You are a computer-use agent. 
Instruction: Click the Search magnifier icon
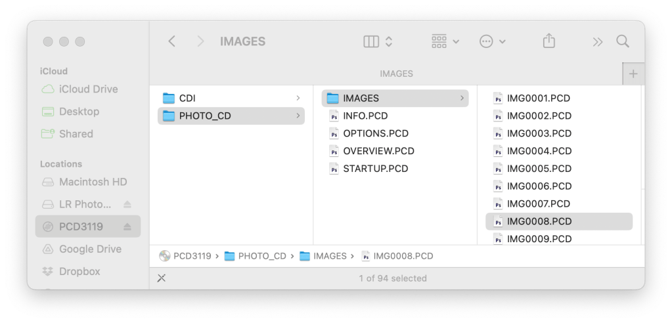(x=622, y=41)
